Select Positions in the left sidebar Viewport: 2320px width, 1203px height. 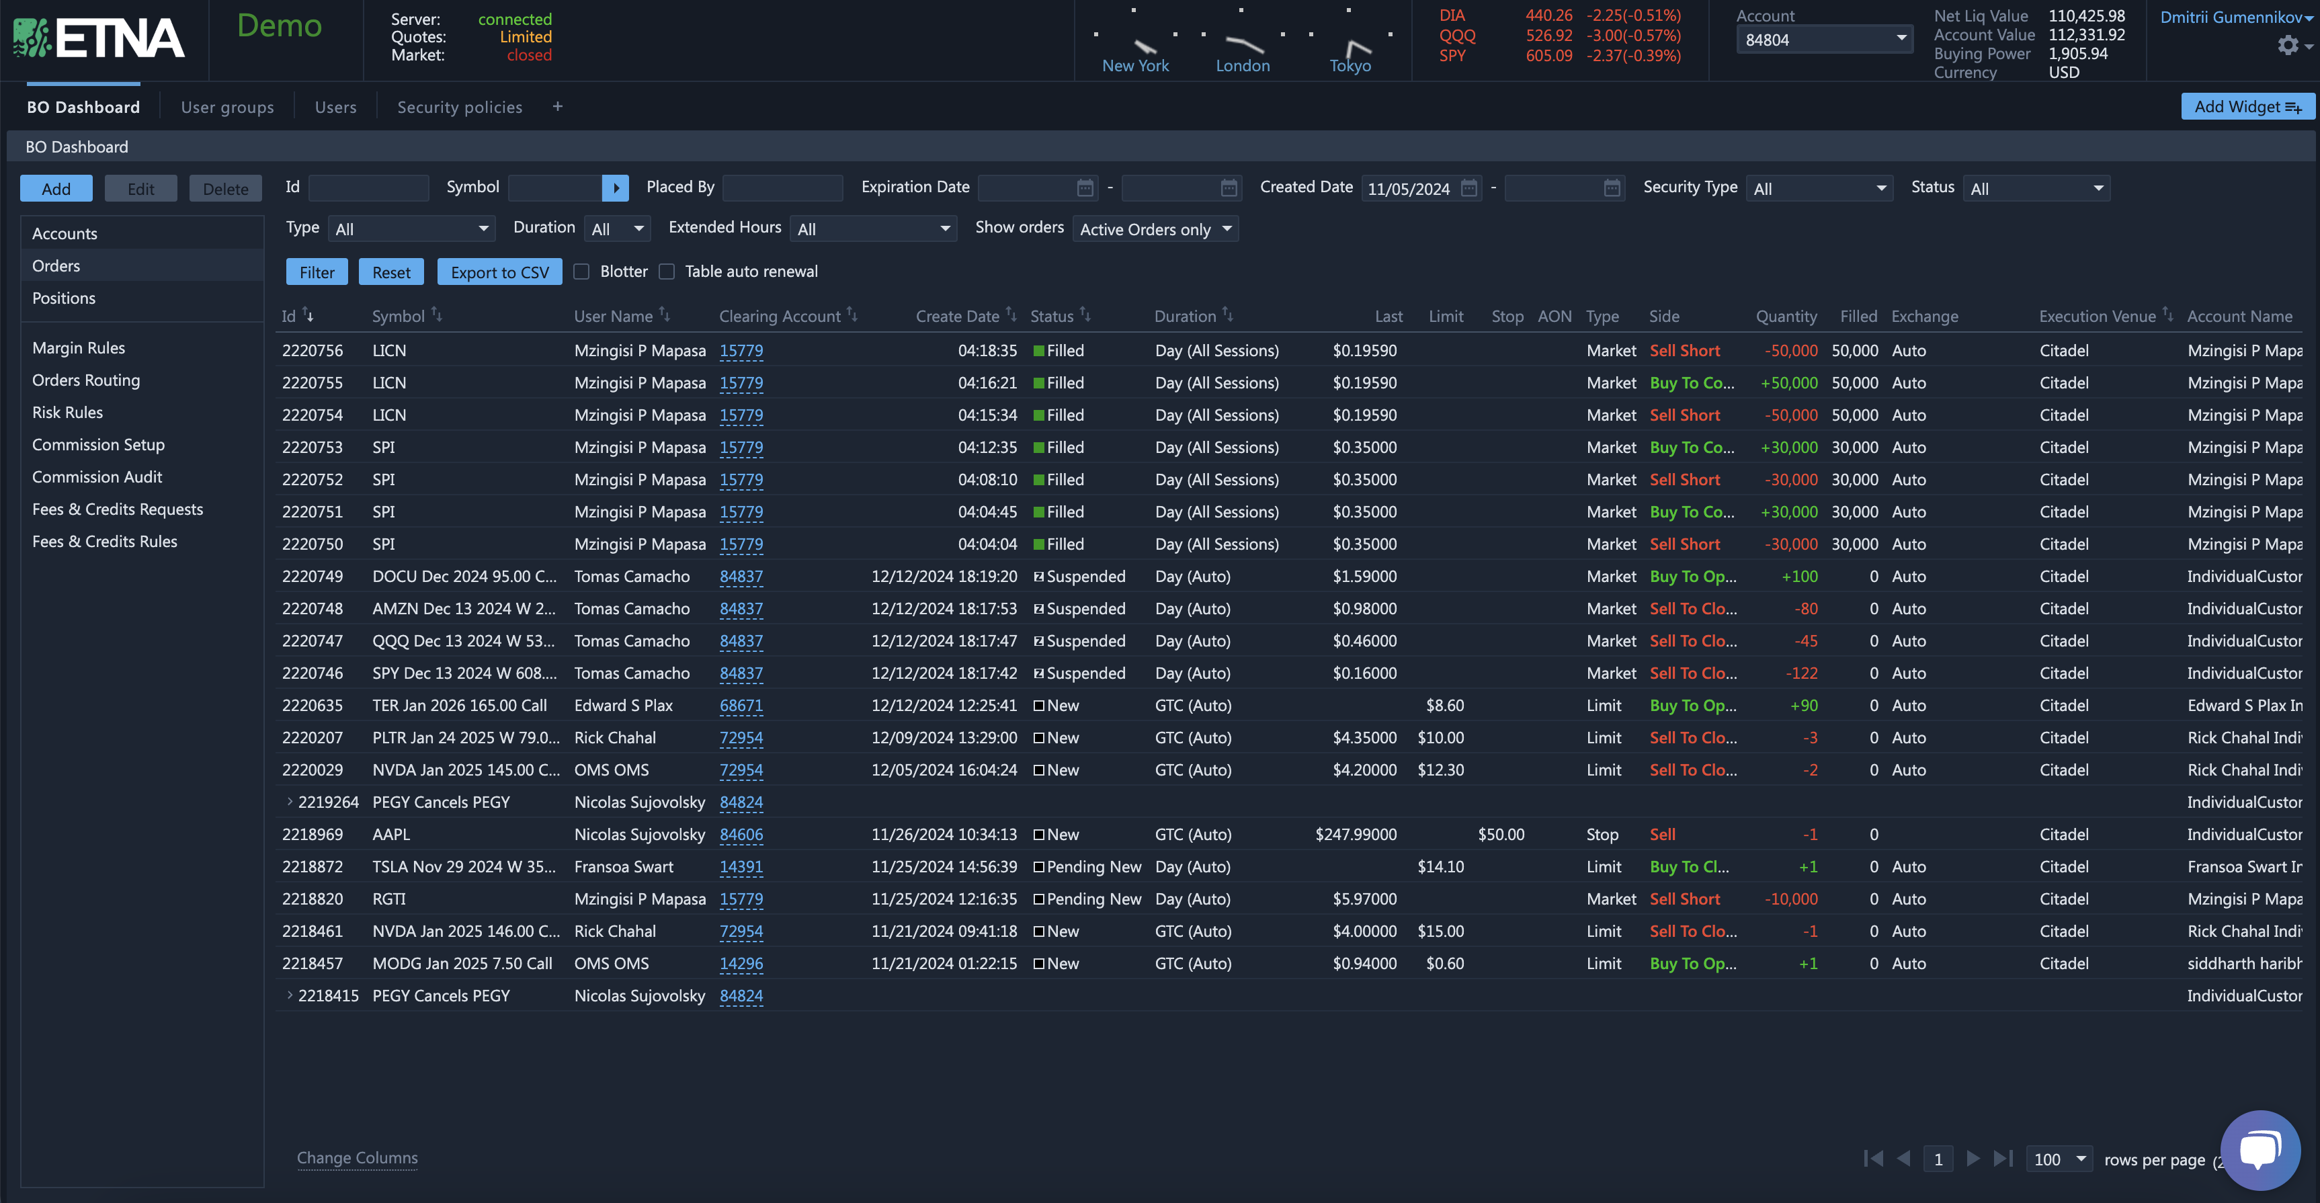(63, 298)
